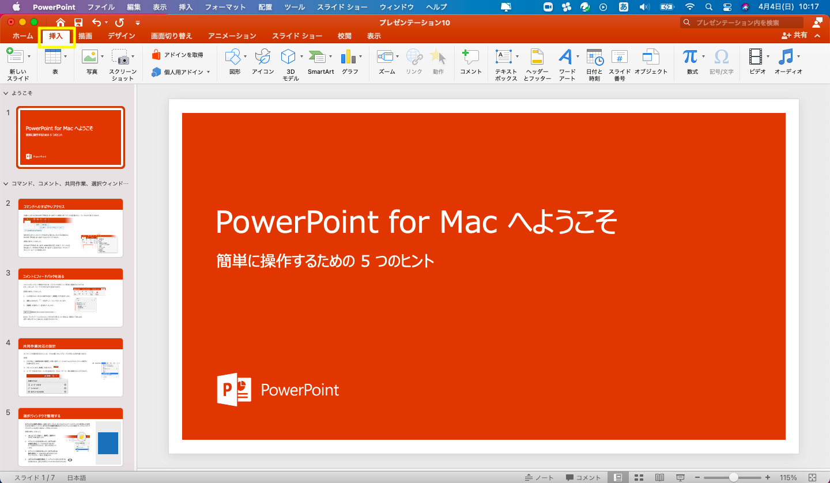This screenshot has height=483, width=830.
Task: Click the Redo icon in title bar
Action: (119, 22)
